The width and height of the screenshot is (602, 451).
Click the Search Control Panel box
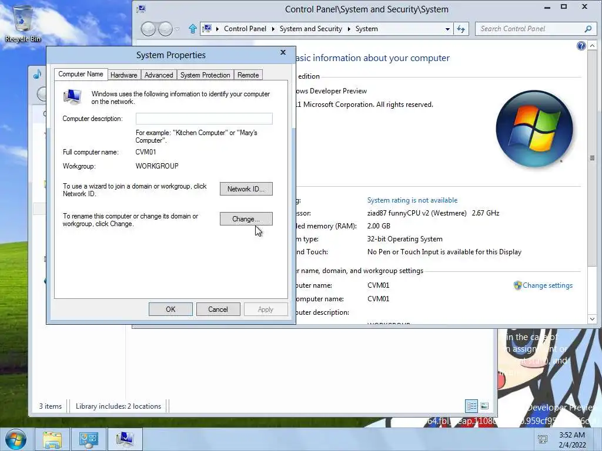pyautogui.click(x=536, y=29)
